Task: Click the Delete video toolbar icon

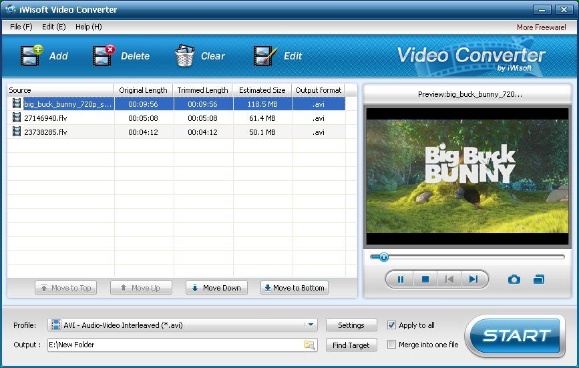Action: click(x=104, y=55)
